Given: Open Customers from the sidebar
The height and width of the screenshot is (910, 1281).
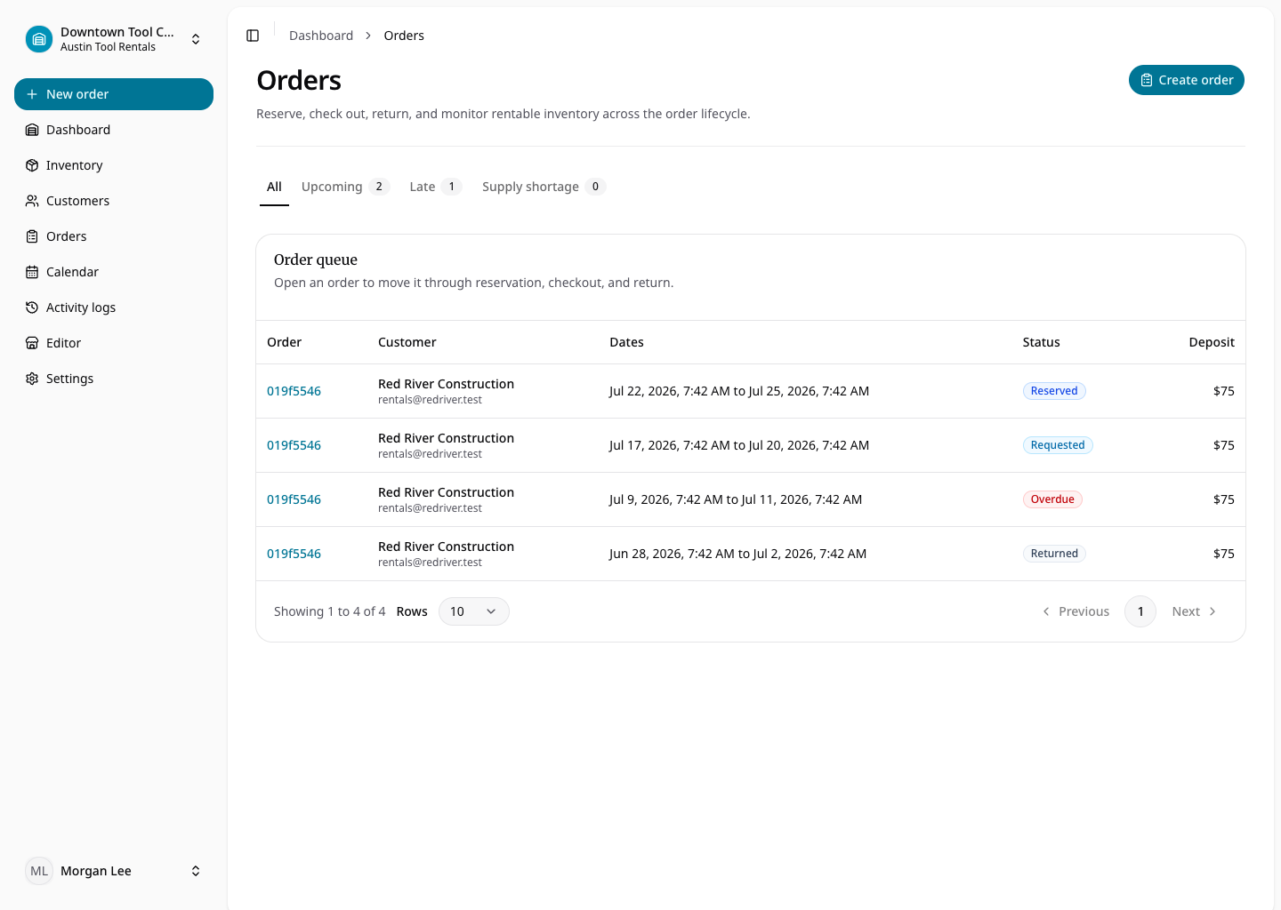Looking at the screenshot, I should tap(114, 201).
